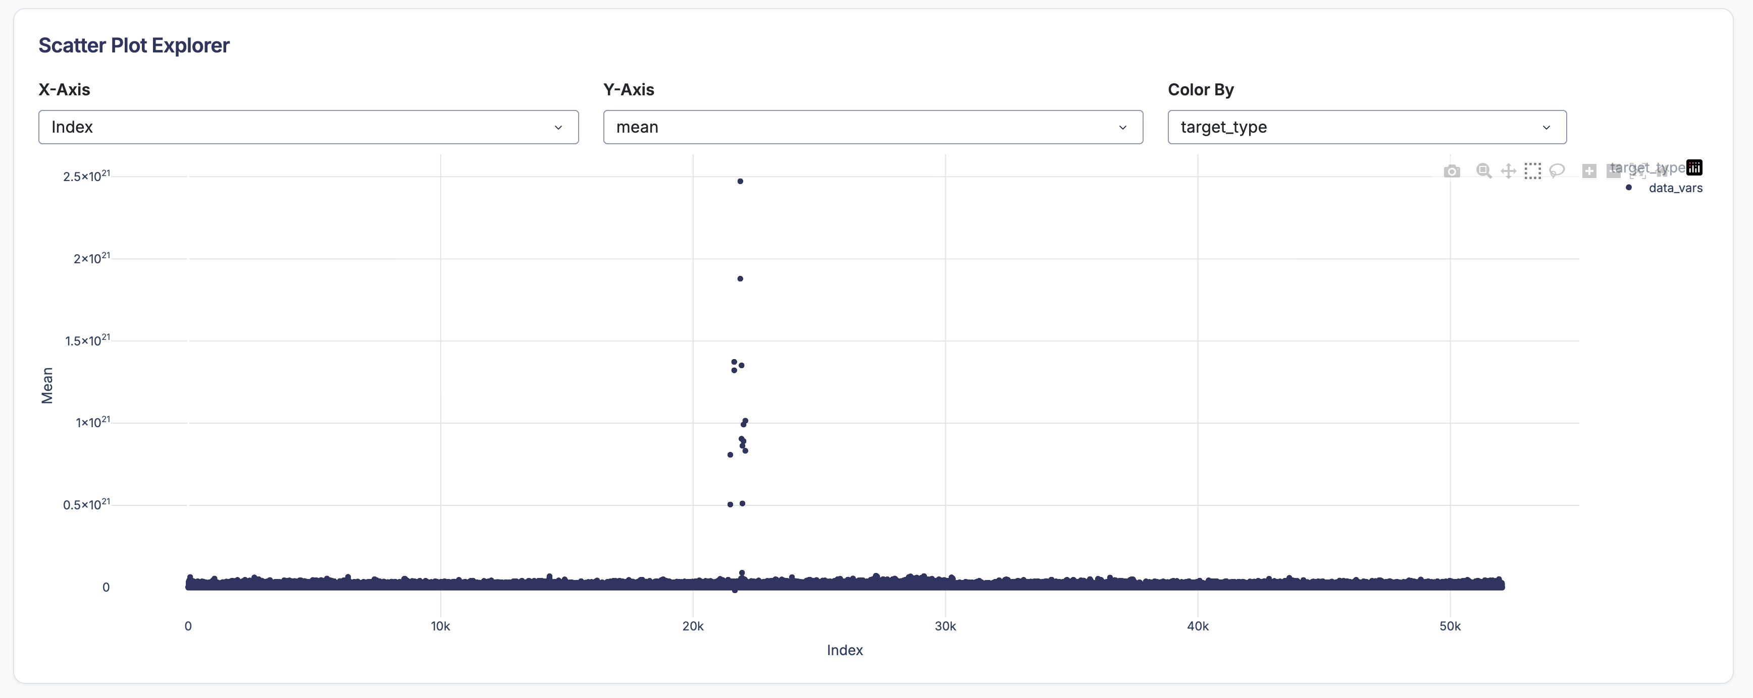Open the X-Axis Index dropdown
This screenshot has height=698, width=1753.
click(x=307, y=127)
